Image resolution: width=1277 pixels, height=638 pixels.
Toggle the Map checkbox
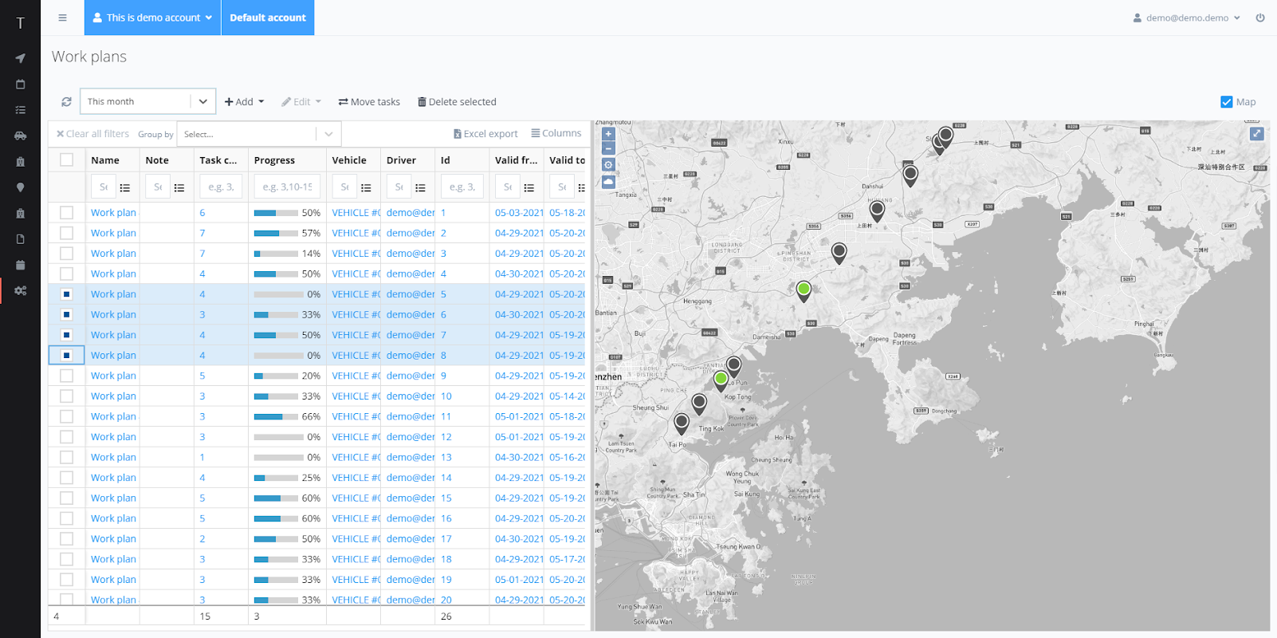1226,102
